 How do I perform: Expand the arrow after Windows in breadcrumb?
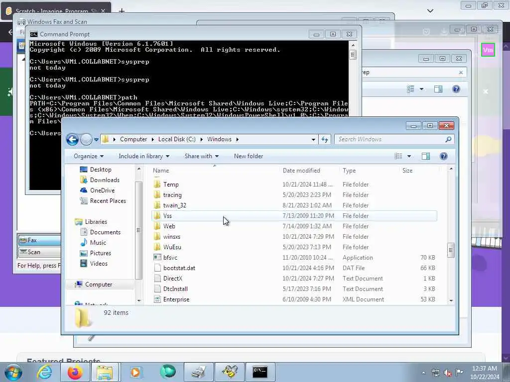238,139
